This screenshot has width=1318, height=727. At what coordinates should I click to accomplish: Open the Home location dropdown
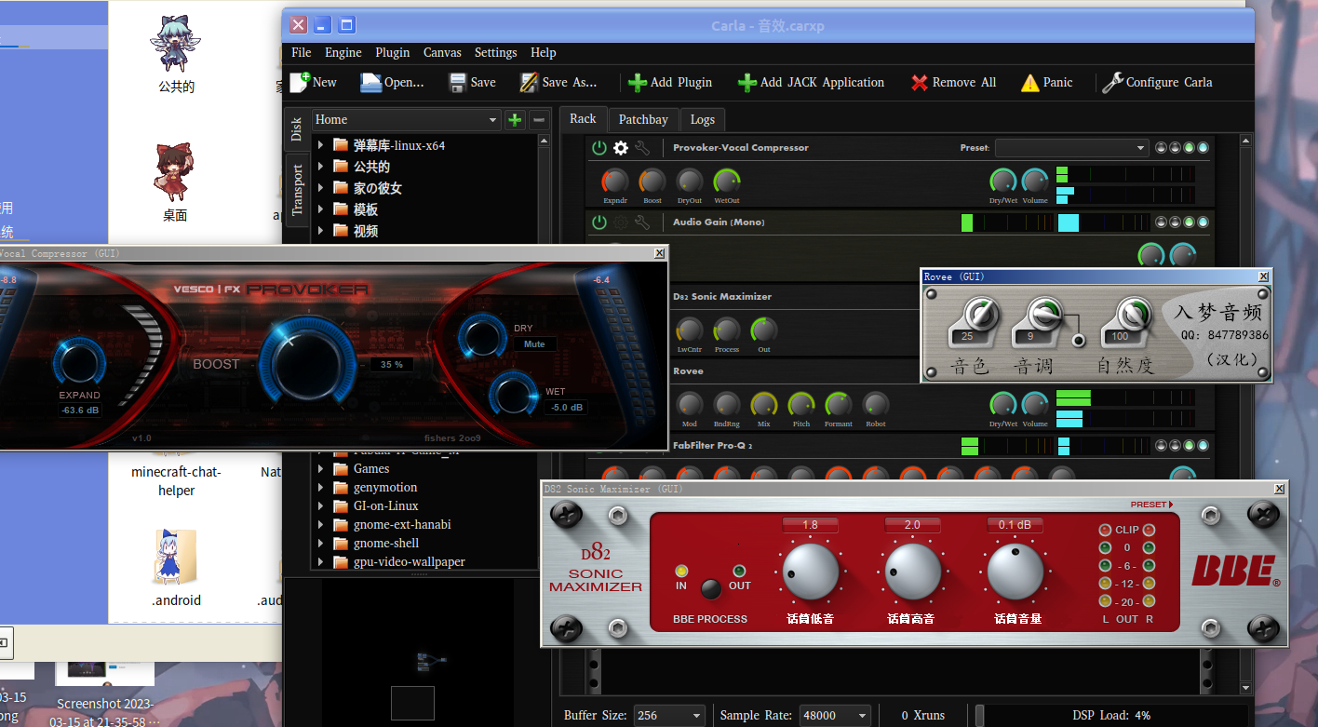coord(407,120)
